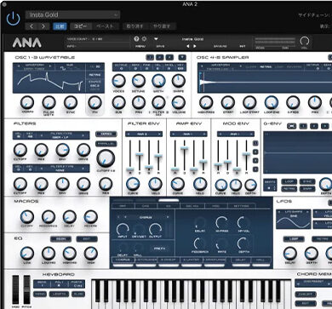
Task: Toggle the plugin power bypass button
Action: click(13, 19)
